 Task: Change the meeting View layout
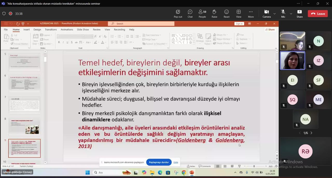239,14
